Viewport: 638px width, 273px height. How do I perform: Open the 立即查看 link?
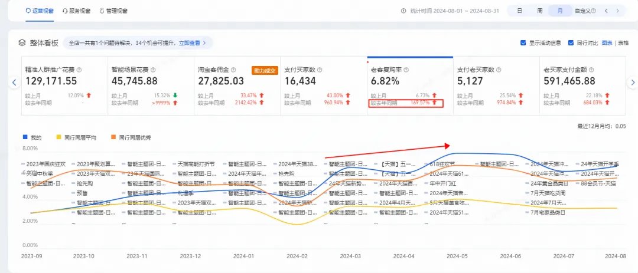pos(190,42)
